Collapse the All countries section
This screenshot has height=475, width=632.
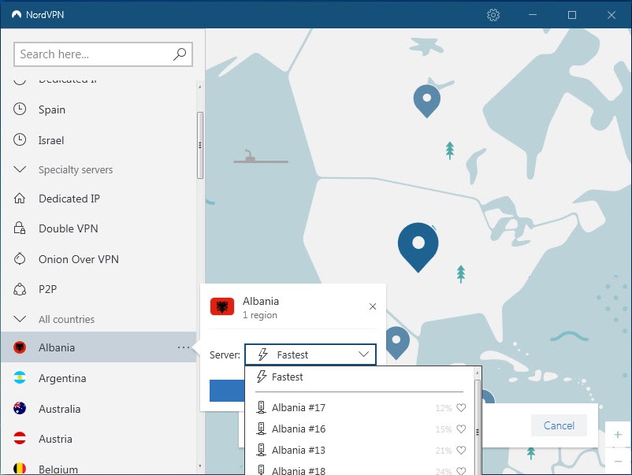pos(20,319)
